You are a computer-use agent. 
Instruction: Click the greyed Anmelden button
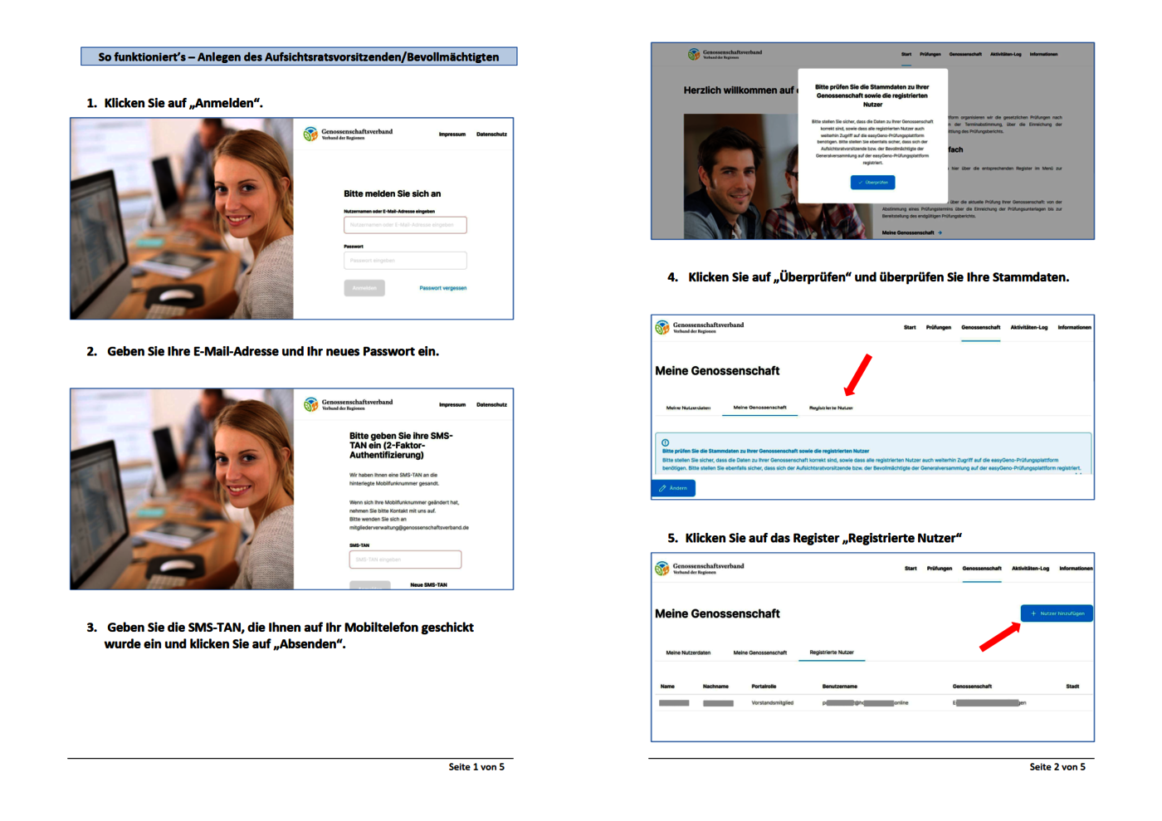coord(364,288)
